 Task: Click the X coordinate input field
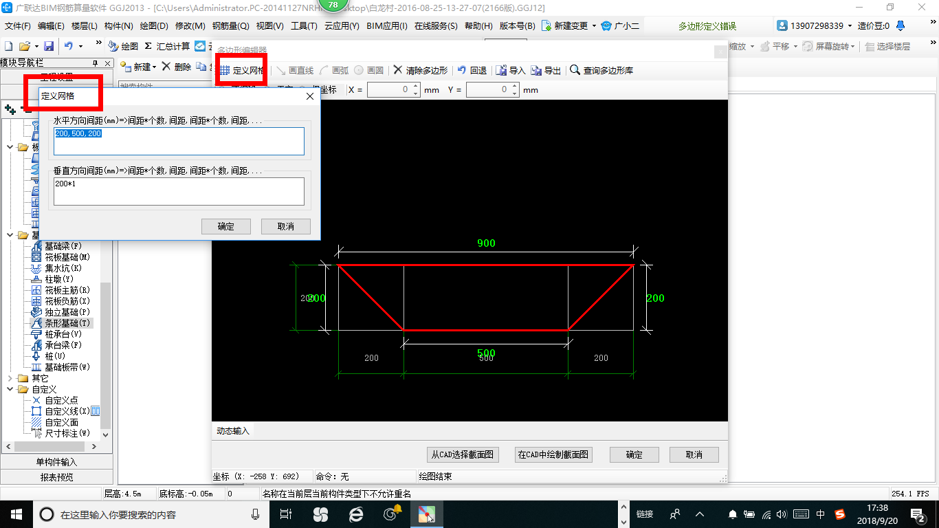coord(393,89)
